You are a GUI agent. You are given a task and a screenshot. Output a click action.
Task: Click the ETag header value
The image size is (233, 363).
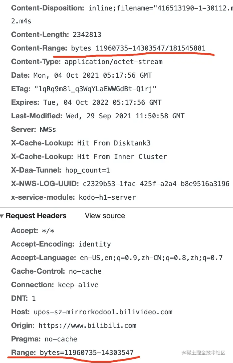click(x=96, y=89)
